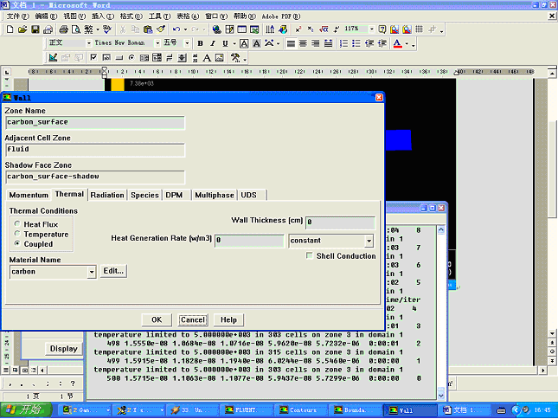This screenshot has height=419, width=558.
Task: Toggle Italic formatting in the toolbar
Action: point(213,43)
